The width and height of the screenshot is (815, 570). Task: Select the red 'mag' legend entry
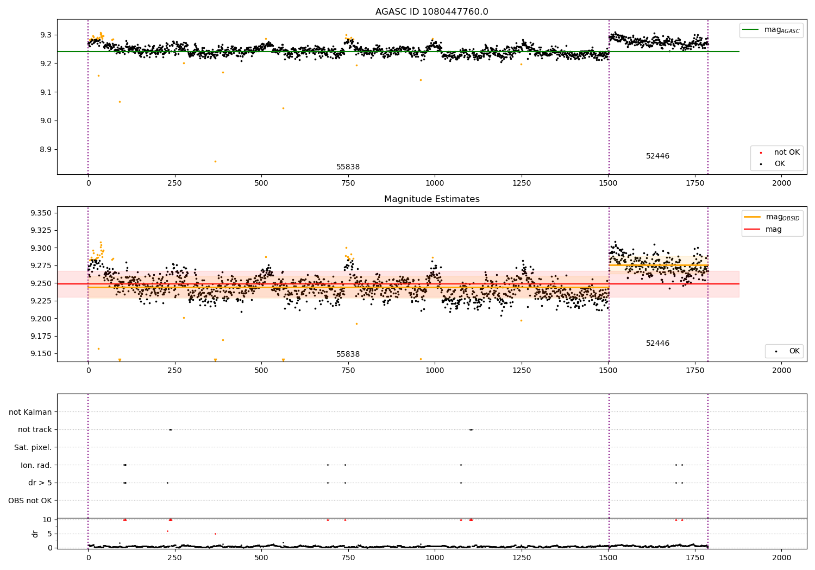763,229
